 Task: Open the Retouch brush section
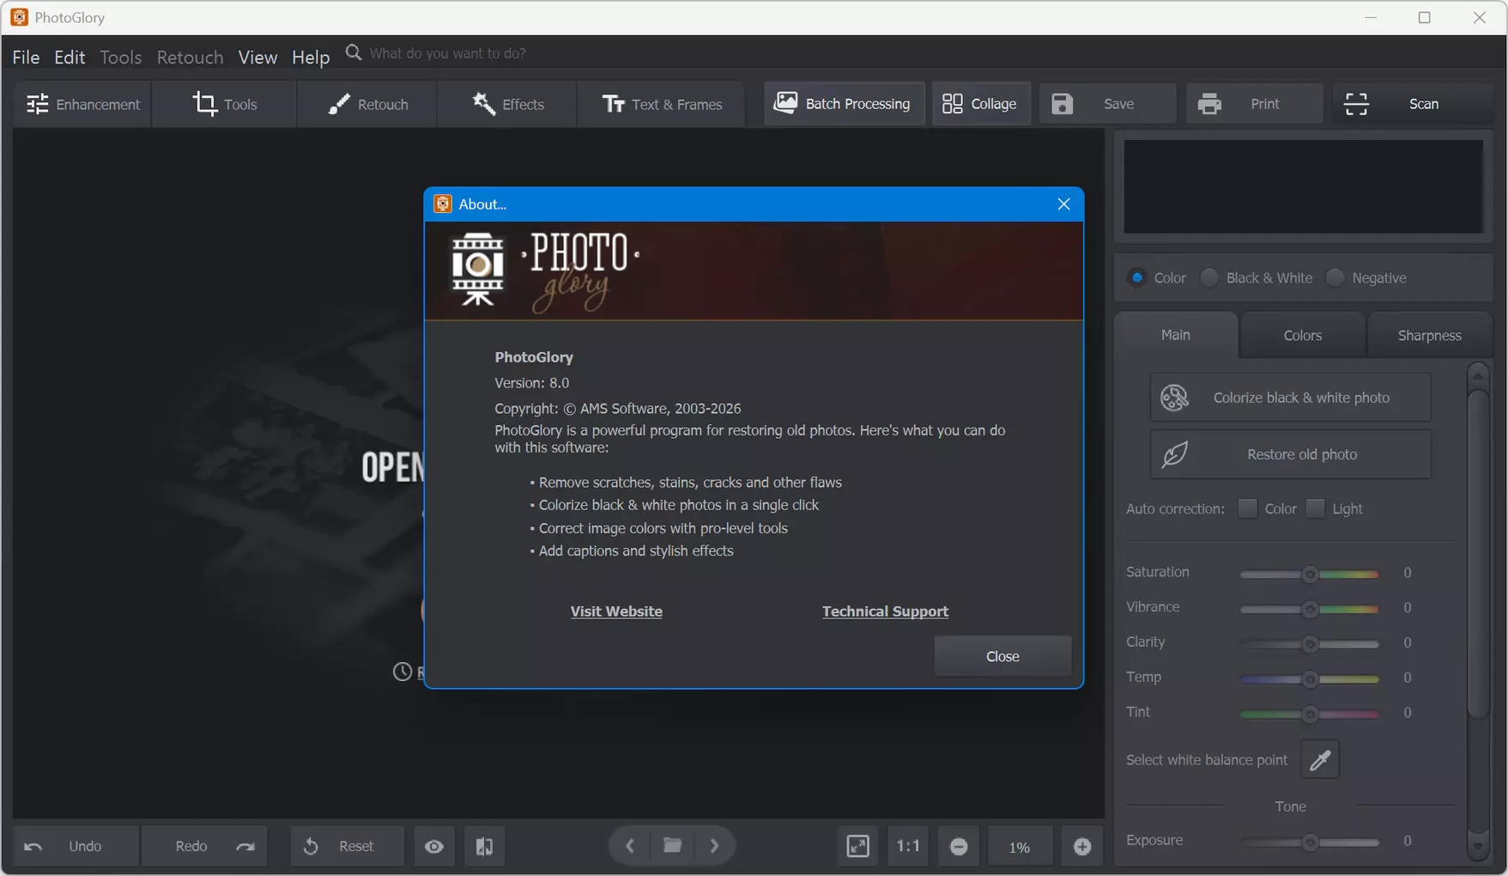[x=367, y=104]
